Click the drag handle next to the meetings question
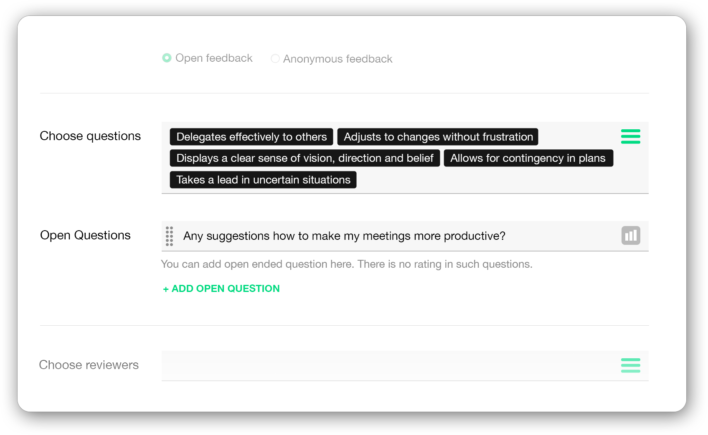Viewport: 708px width, 435px height. [170, 236]
